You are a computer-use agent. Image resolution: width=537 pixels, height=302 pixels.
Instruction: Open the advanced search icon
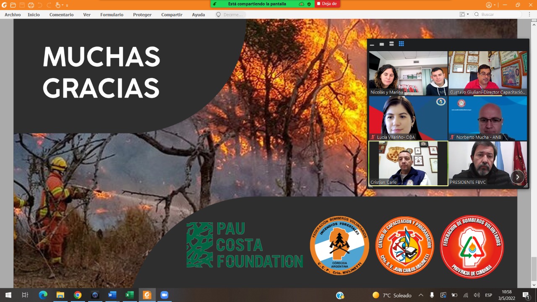(462, 14)
